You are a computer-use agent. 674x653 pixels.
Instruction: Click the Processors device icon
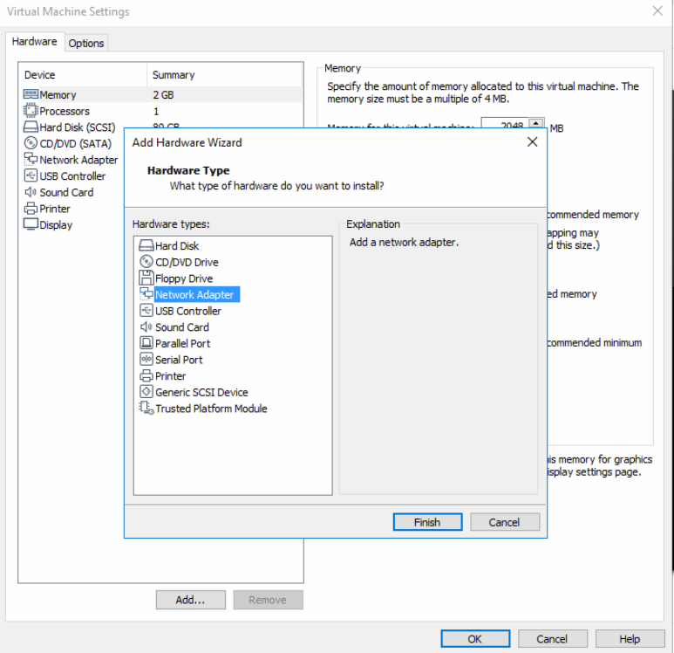(31, 111)
